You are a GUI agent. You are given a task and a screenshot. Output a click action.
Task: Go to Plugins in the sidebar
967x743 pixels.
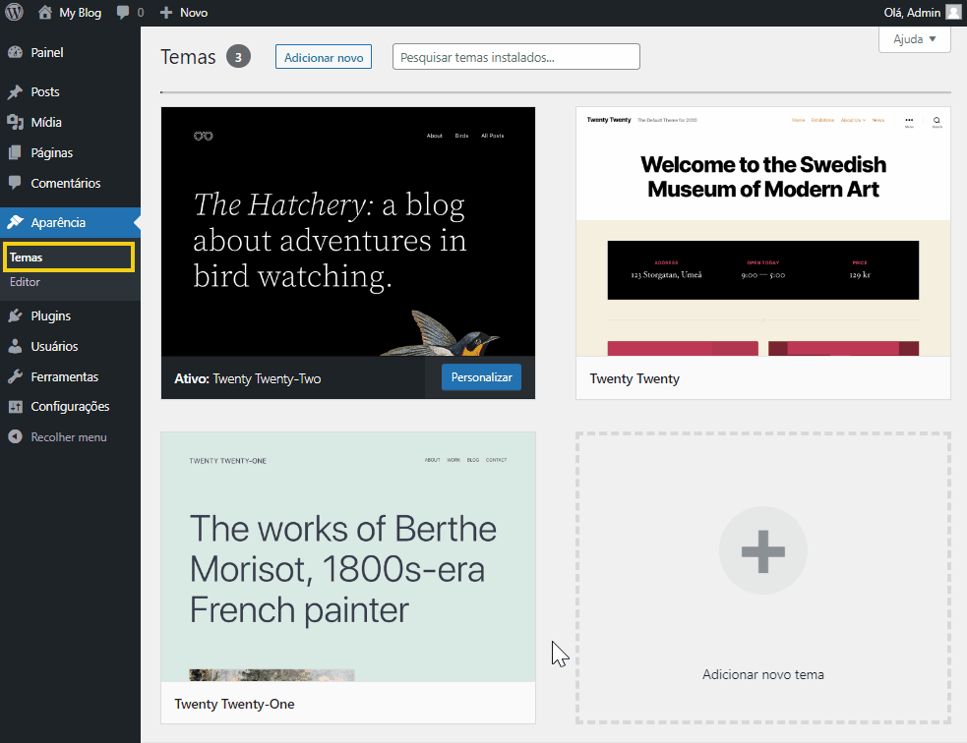coord(70,316)
